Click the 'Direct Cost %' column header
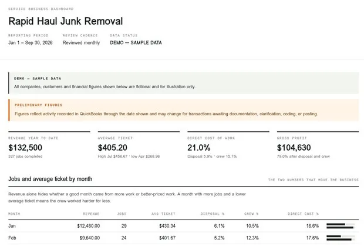The width and height of the screenshot is (364, 246). [303, 214]
